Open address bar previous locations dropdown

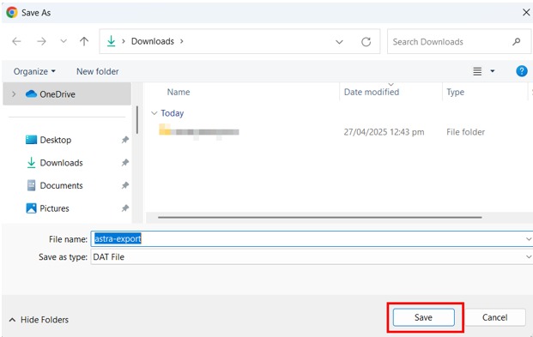pyautogui.click(x=339, y=42)
